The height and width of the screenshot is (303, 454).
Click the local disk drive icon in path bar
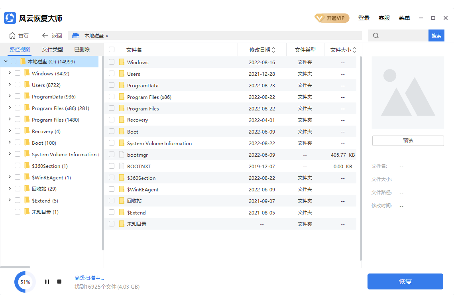click(x=76, y=35)
